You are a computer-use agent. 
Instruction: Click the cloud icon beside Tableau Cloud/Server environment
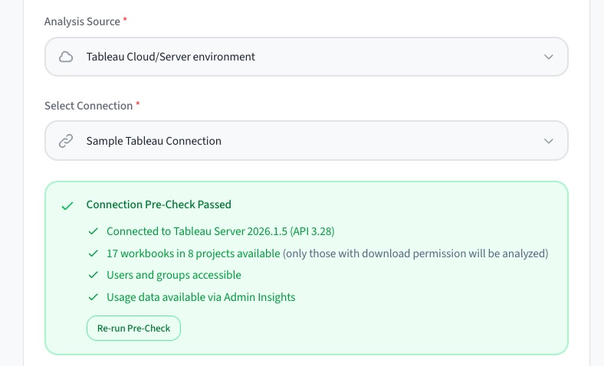(x=66, y=57)
